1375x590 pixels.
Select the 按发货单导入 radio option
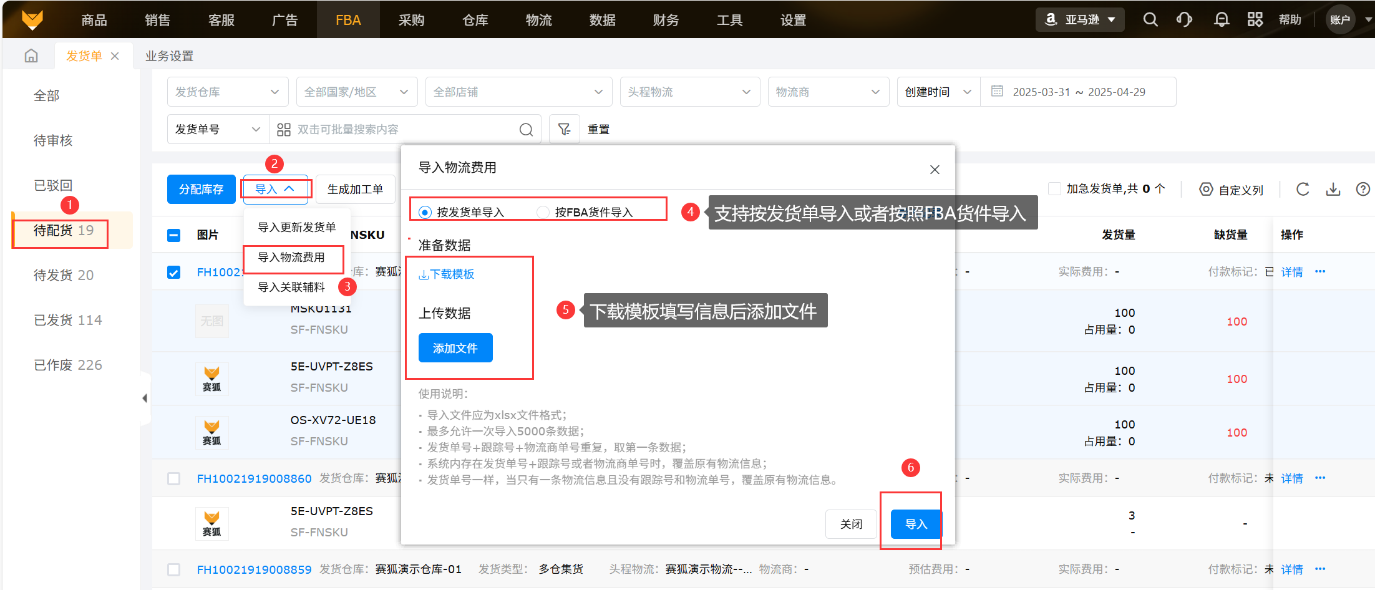point(425,213)
